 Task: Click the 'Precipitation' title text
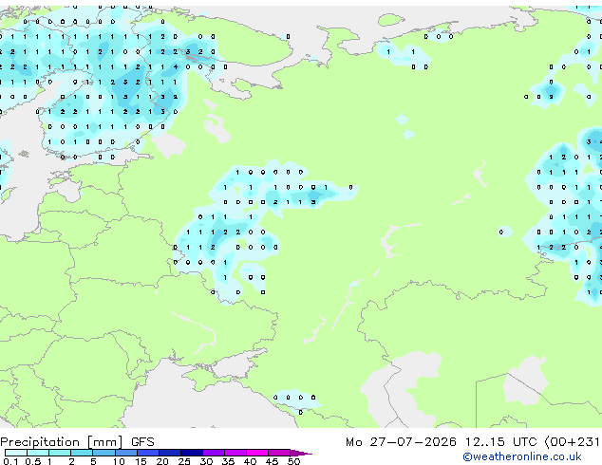(x=40, y=442)
